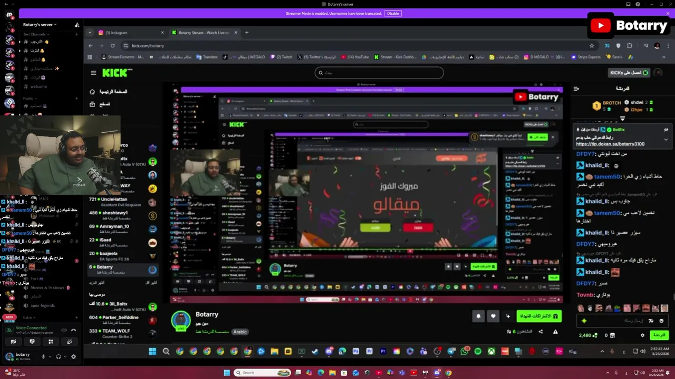The height and width of the screenshot is (379, 675).
Task: Toggle noise suppression in Discord voice panel
Action: click(x=64, y=330)
